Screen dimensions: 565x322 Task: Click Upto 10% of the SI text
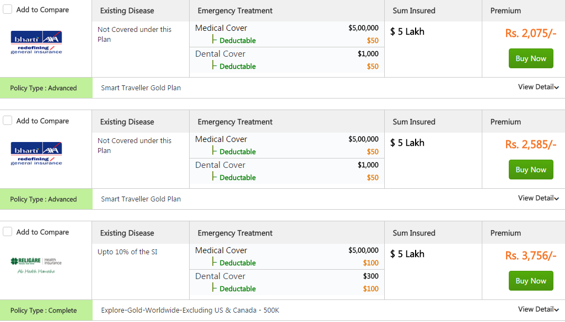pos(127,252)
